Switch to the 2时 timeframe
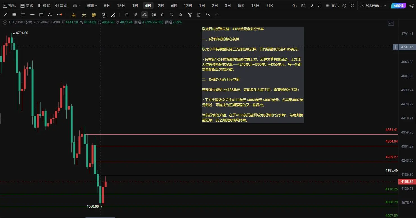Screen dimensions: 416x218 point(161,5)
